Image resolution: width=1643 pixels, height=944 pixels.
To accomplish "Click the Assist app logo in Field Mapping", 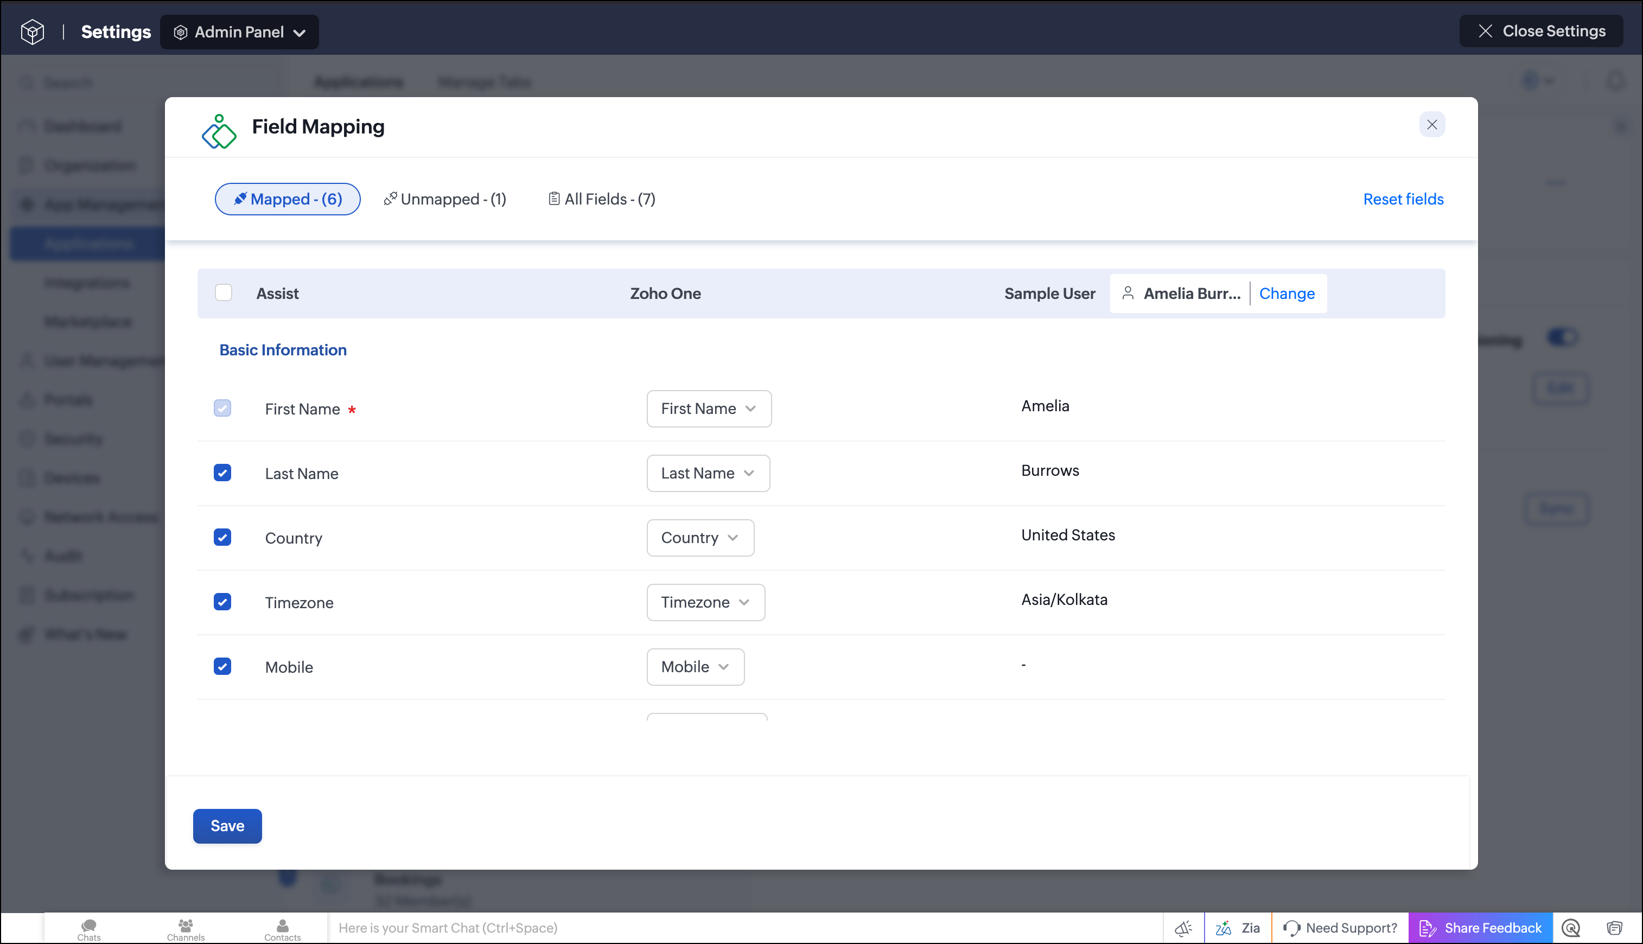I will [x=219, y=131].
